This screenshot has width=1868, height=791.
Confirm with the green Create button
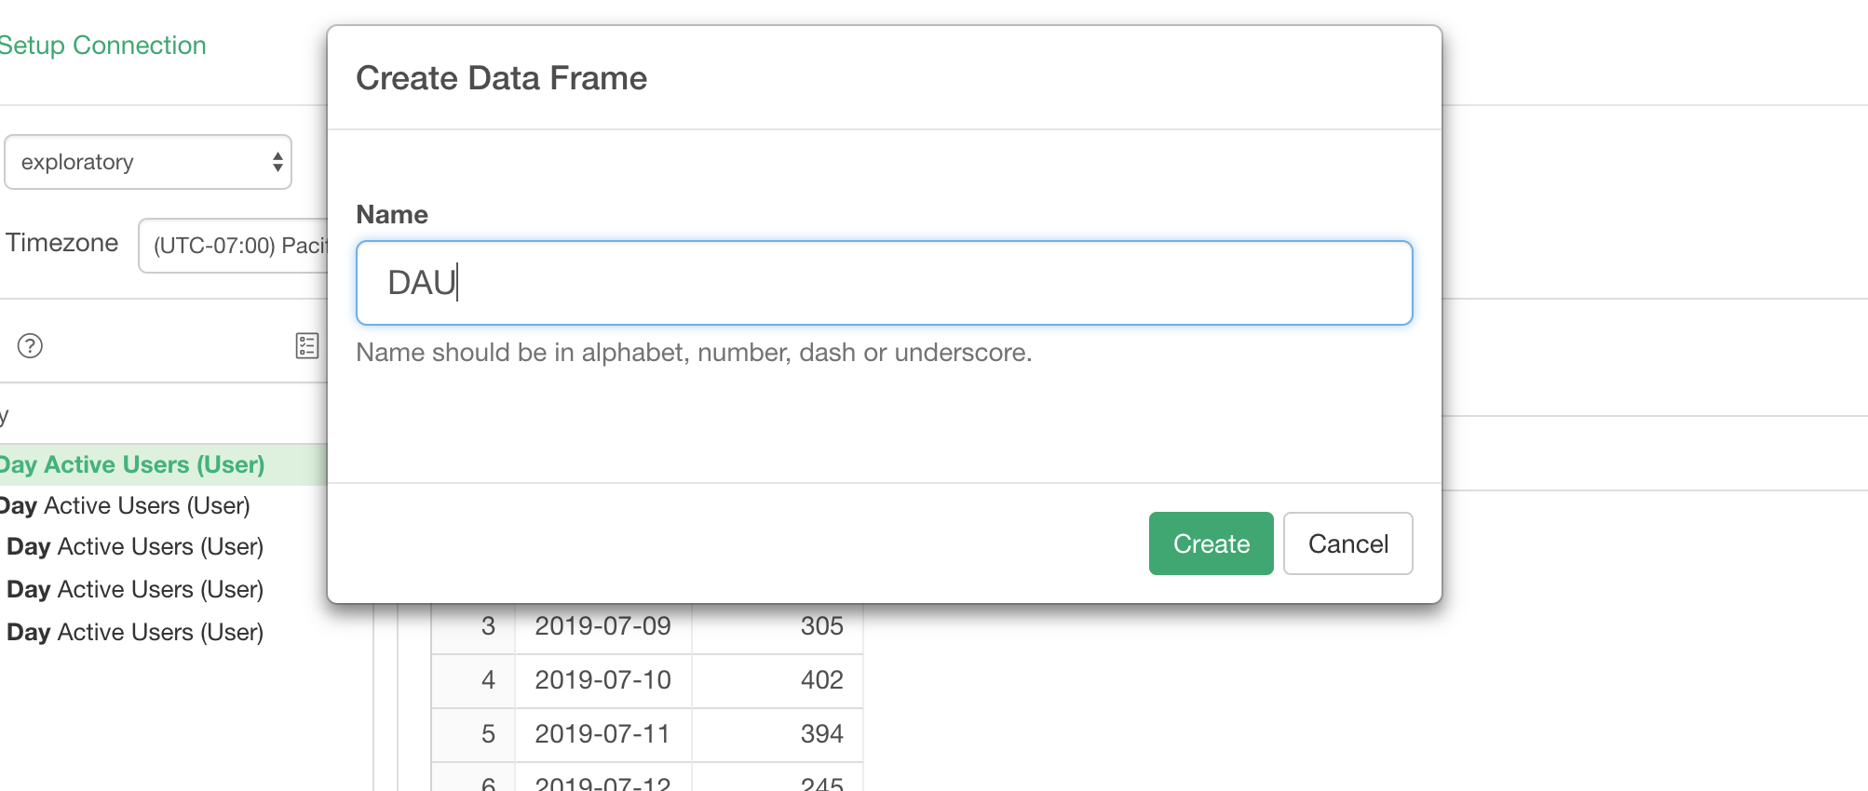pos(1211,543)
